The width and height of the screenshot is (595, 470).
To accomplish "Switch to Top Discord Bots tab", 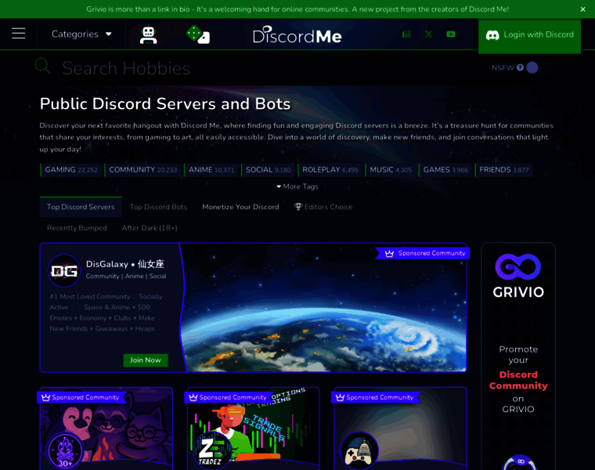I will [158, 207].
